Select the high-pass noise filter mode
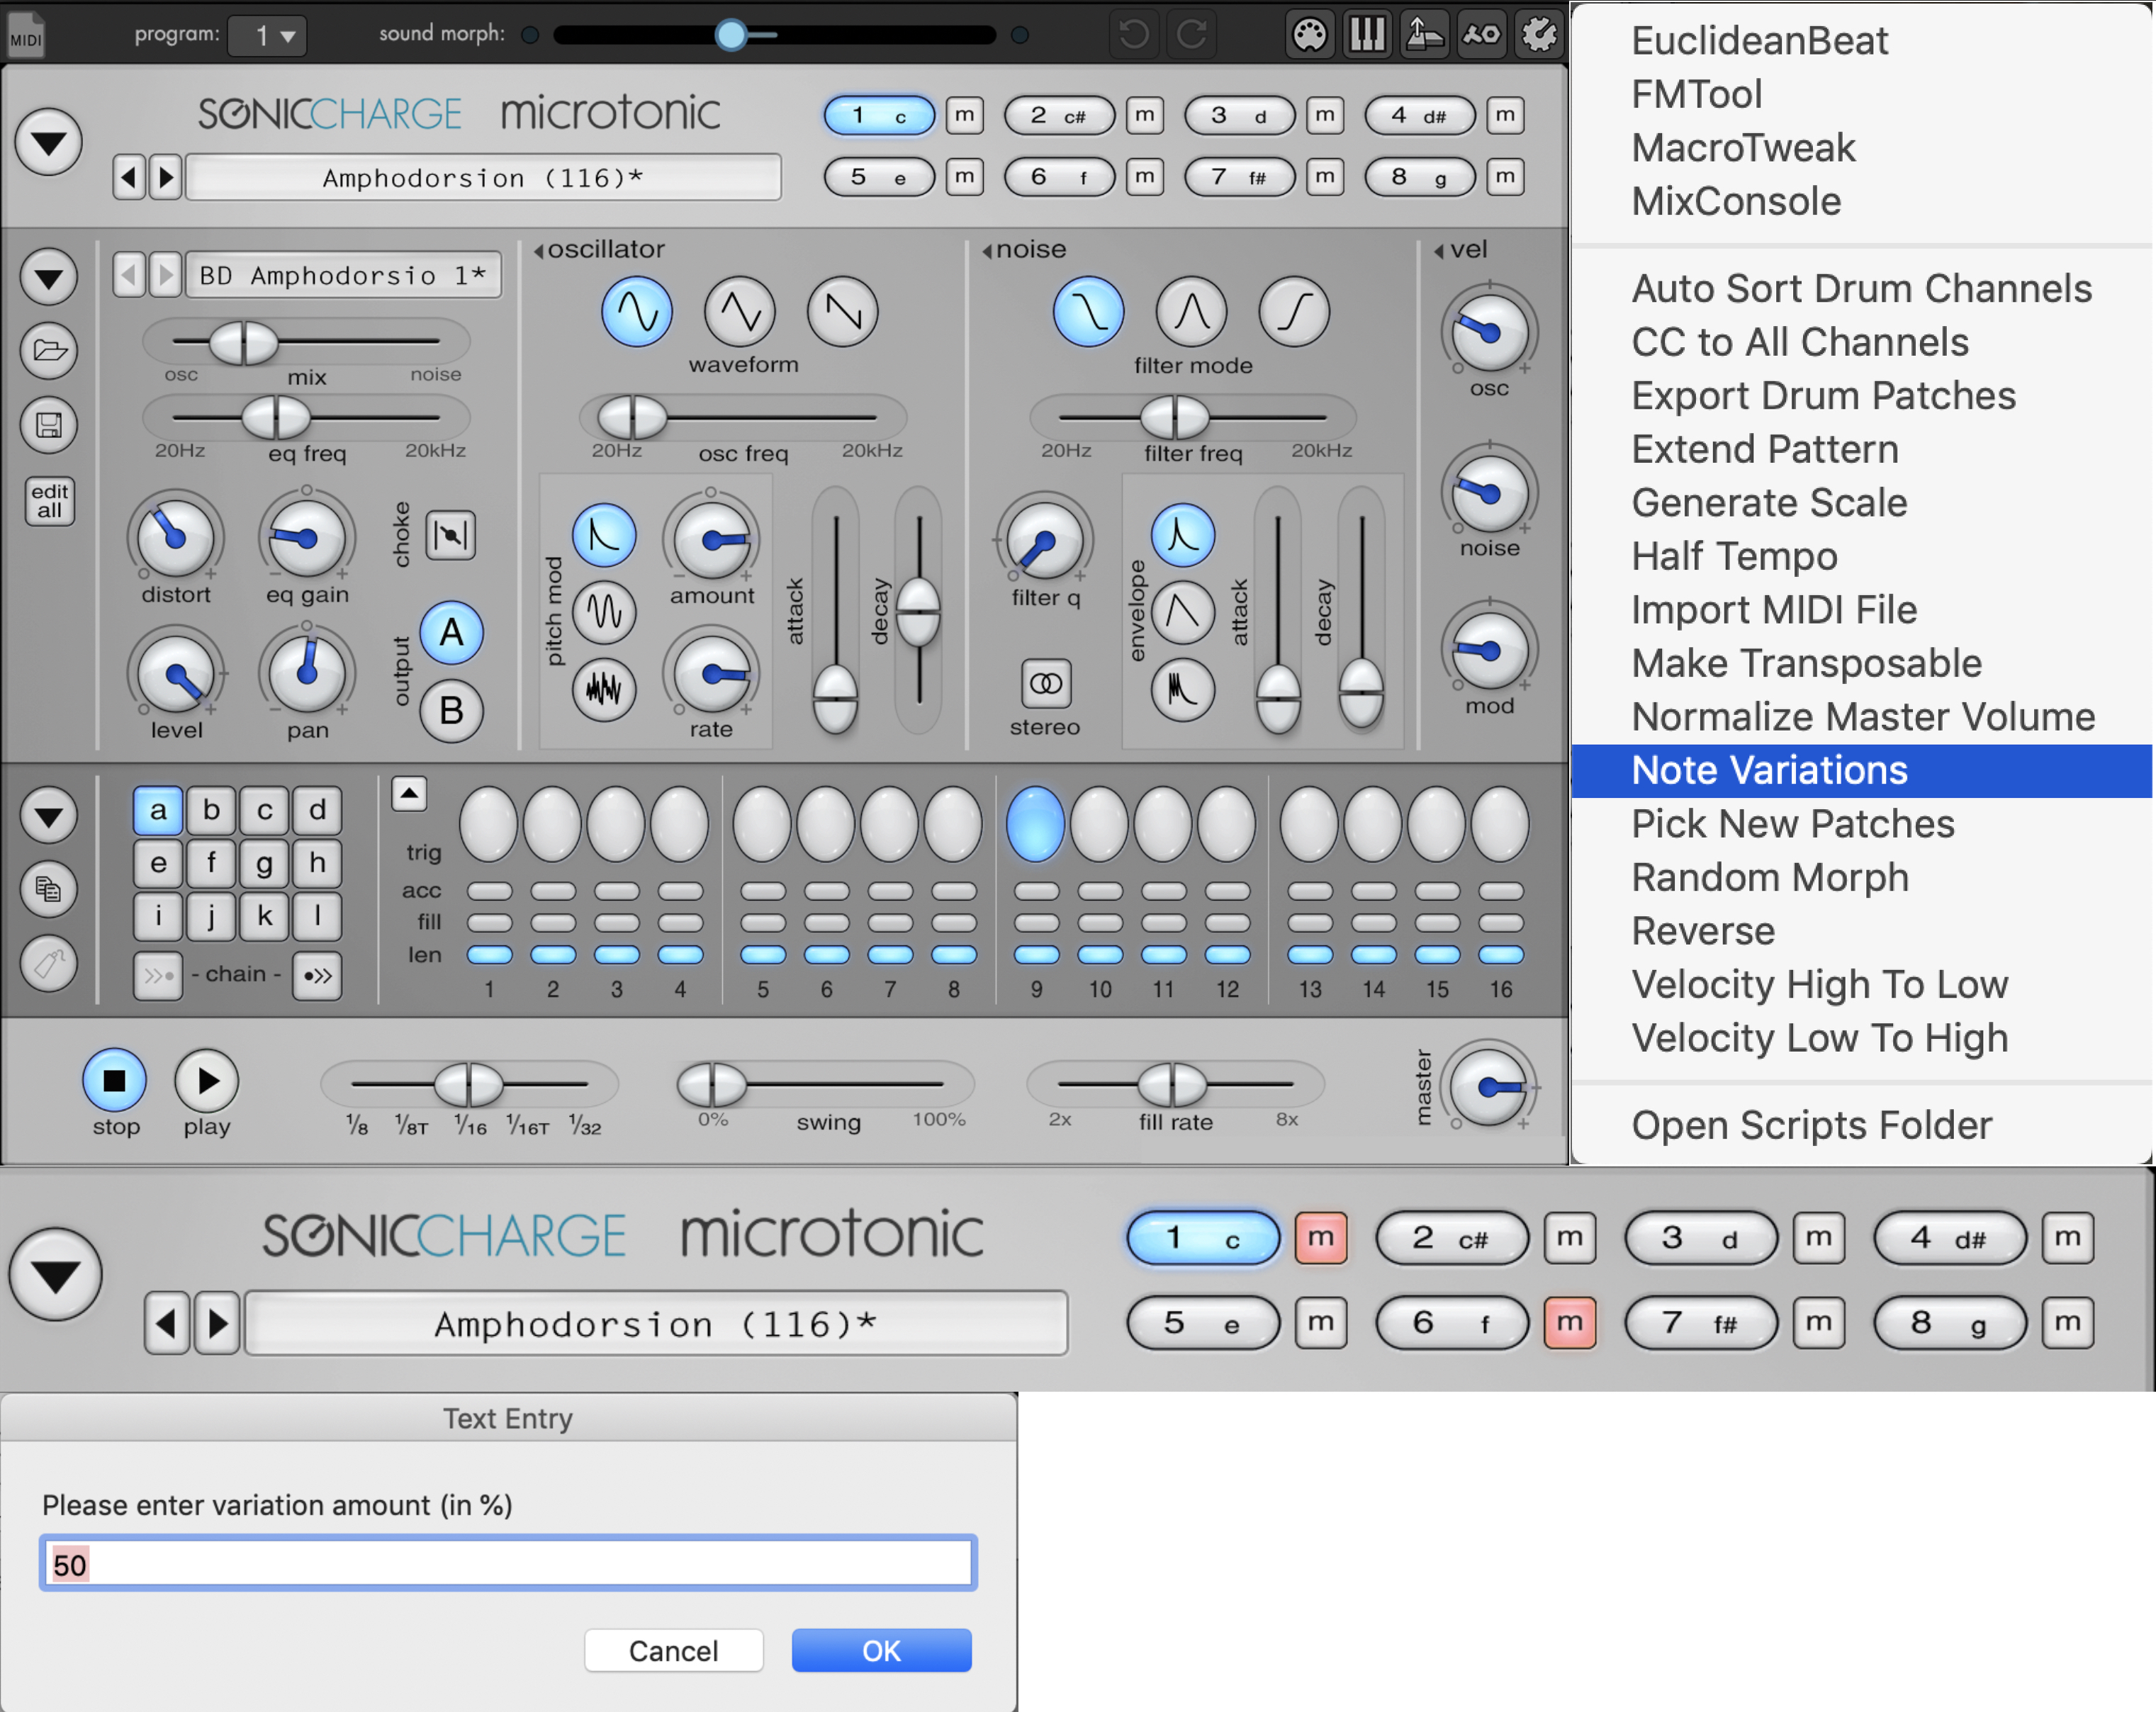The image size is (2156, 1712). [x=1294, y=312]
